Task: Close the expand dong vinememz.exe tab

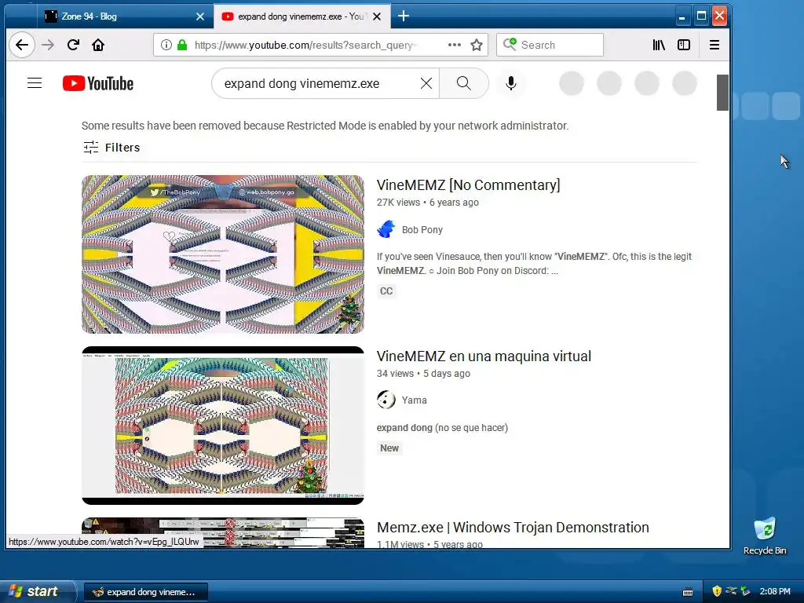Action: pyautogui.click(x=377, y=16)
